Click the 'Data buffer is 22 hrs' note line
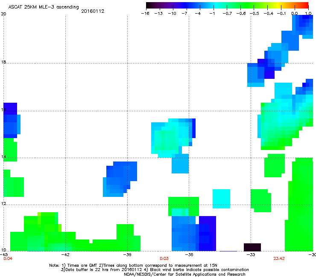The image size is (316, 277). coord(155,270)
